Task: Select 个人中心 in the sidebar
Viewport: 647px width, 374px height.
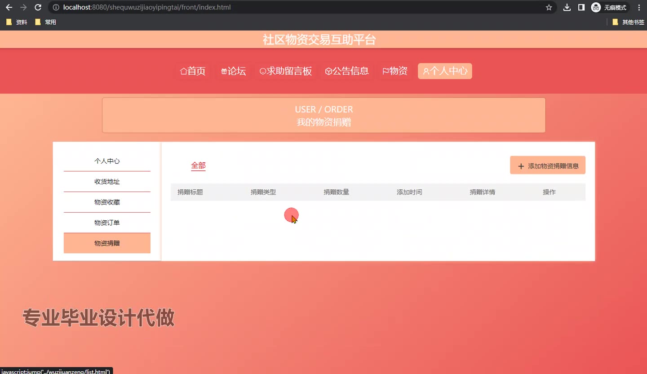Action: (107, 161)
